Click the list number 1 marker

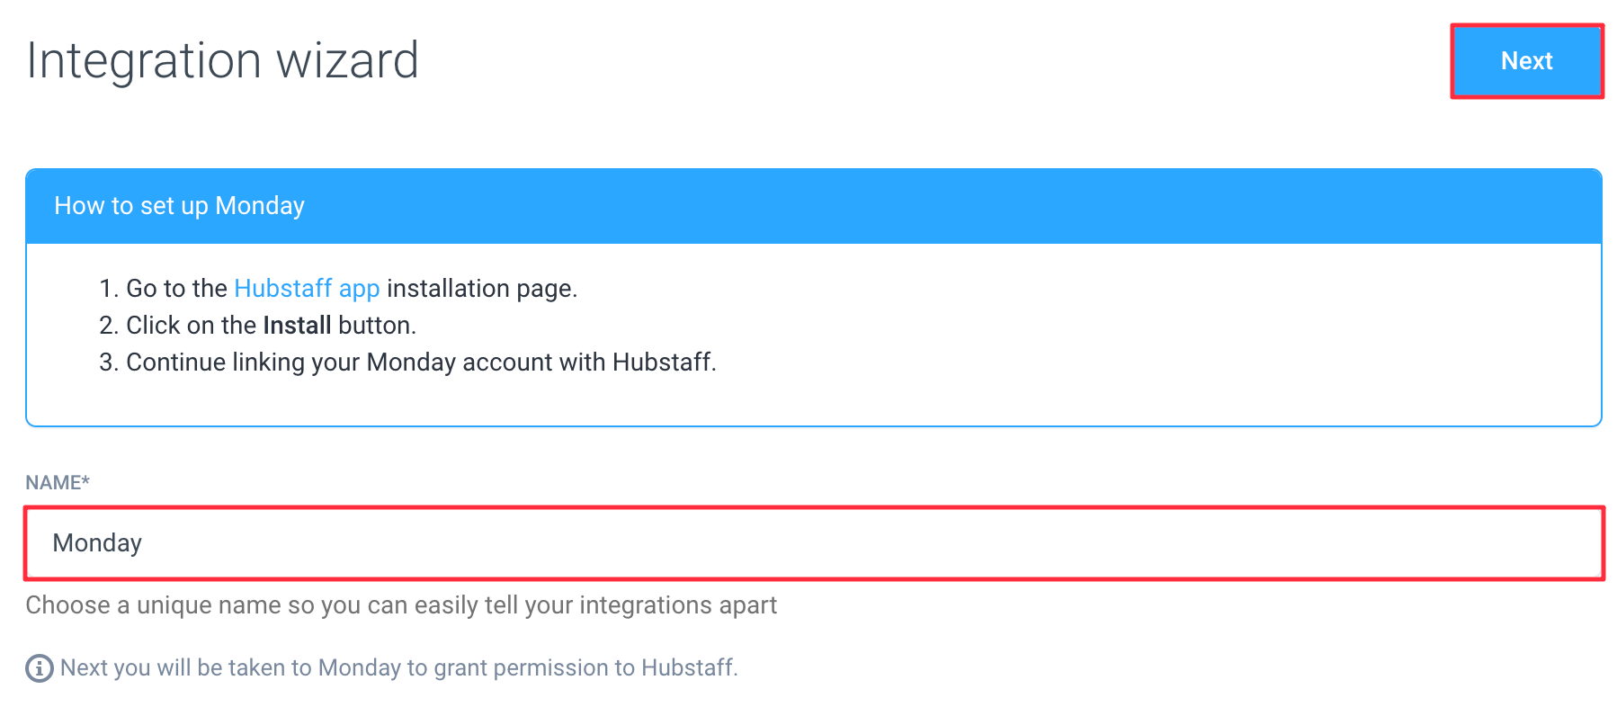108,288
